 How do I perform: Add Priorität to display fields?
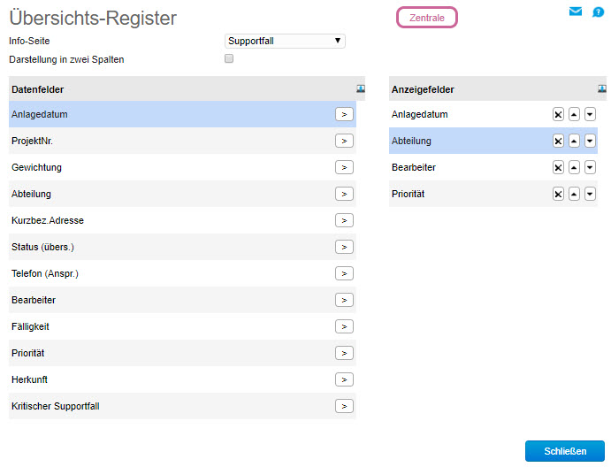click(x=344, y=353)
